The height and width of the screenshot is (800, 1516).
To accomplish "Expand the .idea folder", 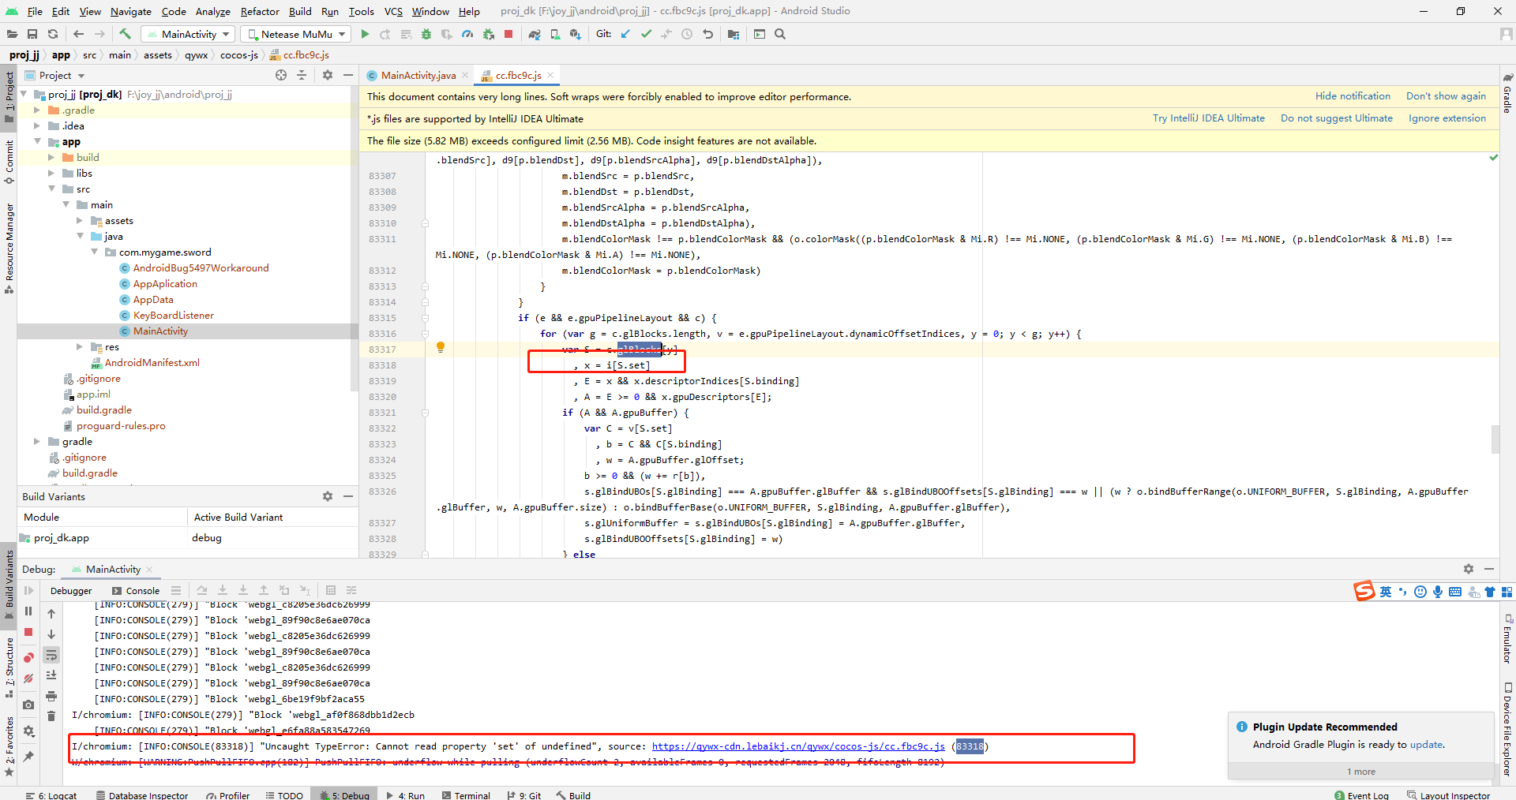I will 36,126.
